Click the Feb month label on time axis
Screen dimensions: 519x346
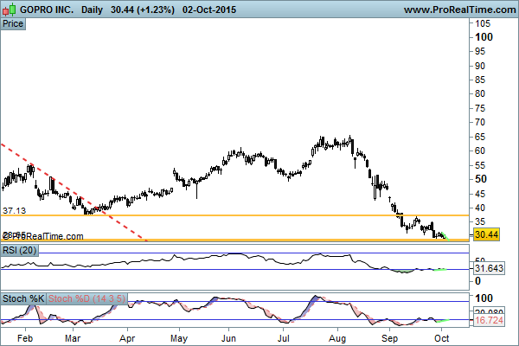(25, 338)
